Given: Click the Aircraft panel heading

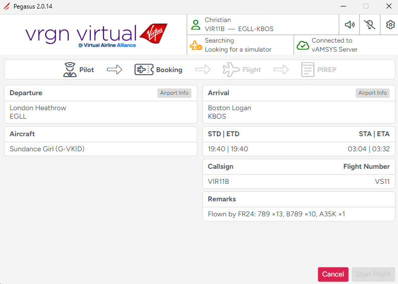Looking at the screenshot, I should (x=22, y=134).
